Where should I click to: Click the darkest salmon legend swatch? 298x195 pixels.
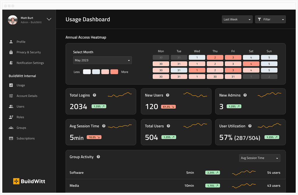tap(114, 72)
